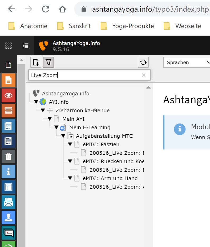This screenshot has height=247, width=210.
Task: Click the browser forward arrow
Action: coord(29,9)
